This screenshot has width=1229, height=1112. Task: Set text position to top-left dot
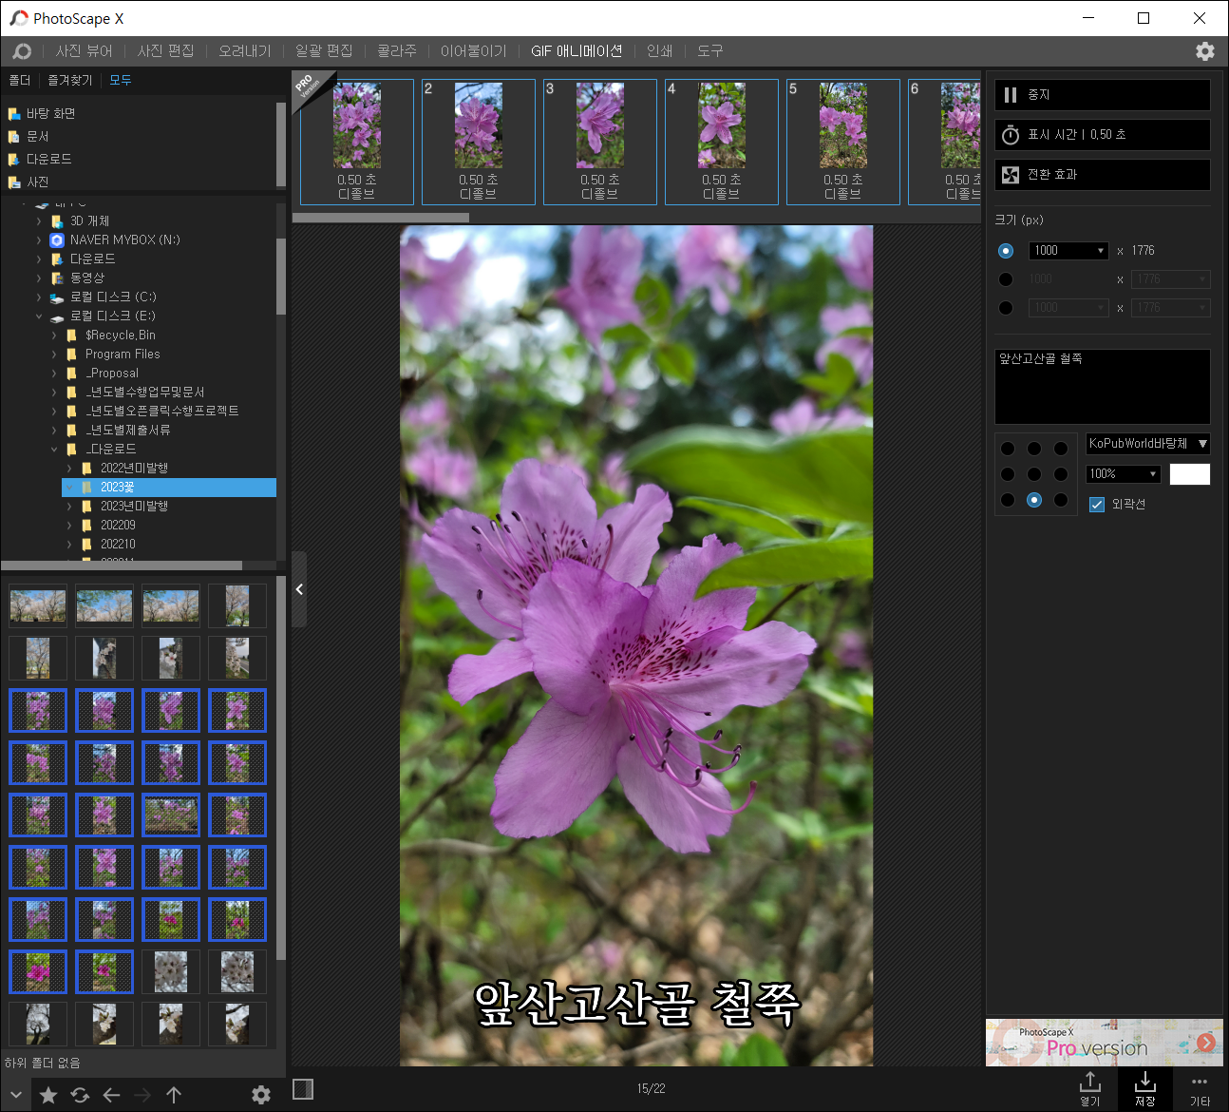[1008, 449]
